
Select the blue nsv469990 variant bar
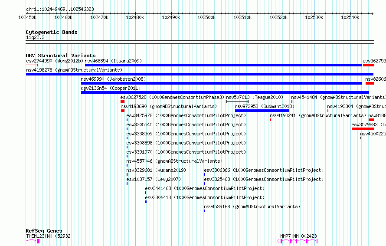click(222, 83)
